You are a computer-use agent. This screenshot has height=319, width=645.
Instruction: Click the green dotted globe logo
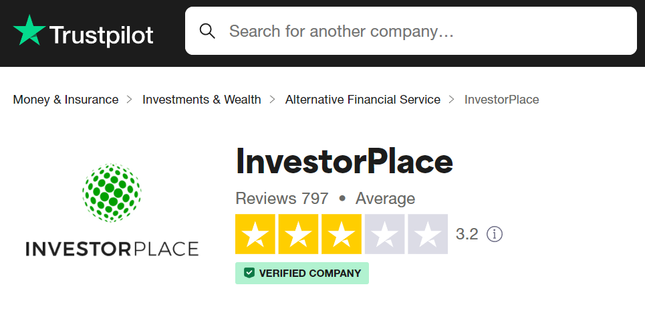pyautogui.click(x=112, y=193)
